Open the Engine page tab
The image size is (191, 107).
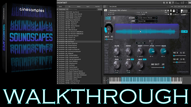[108, 18]
